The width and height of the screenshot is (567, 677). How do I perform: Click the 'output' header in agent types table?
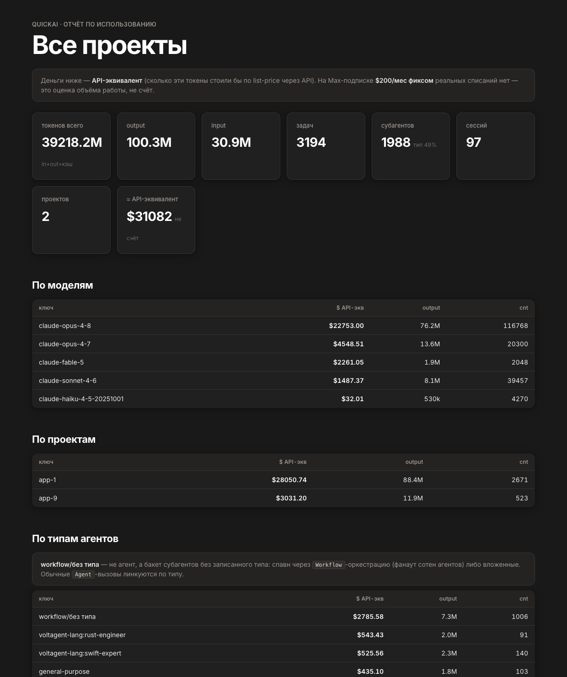[x=448, y=599]
